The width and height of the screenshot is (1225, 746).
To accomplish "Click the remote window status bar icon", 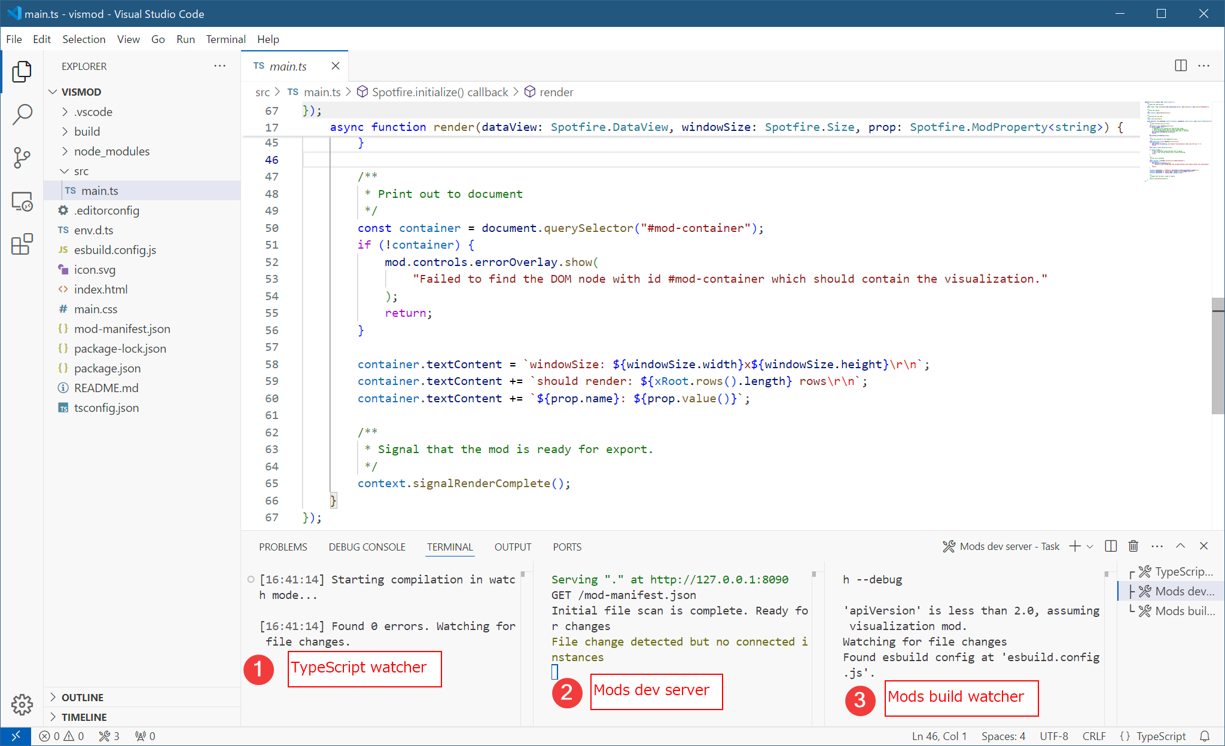I will click(16, 736).
